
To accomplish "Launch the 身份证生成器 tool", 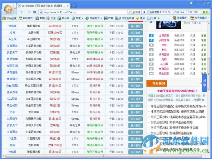I will [124, 18].
